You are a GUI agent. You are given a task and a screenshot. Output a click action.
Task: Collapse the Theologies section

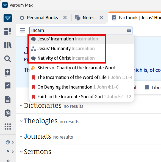[x=21, y=121]
